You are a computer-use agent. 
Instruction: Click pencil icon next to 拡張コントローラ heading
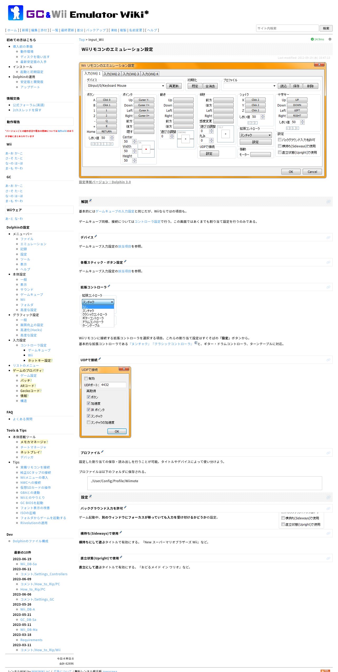pos(109,286)
